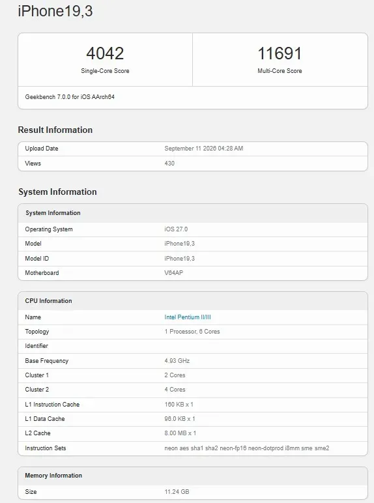
Task: Select the iPhone19,3 value in Model row
Action: [x=180, y=244]
